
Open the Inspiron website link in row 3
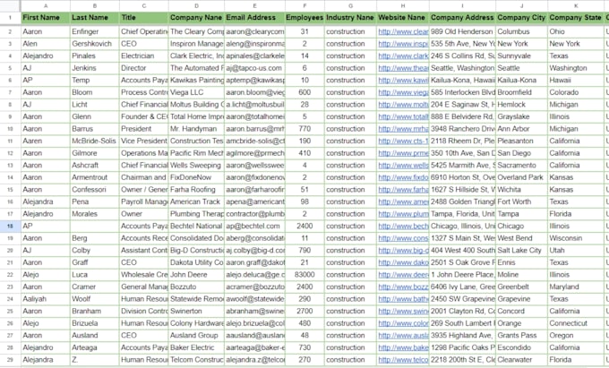(x=403, y=44)
